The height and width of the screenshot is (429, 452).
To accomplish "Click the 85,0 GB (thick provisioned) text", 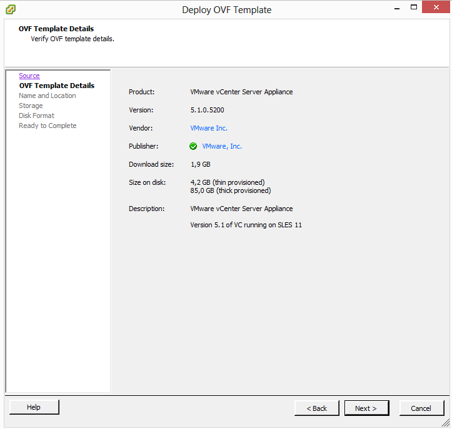I will tap(231, 190).
